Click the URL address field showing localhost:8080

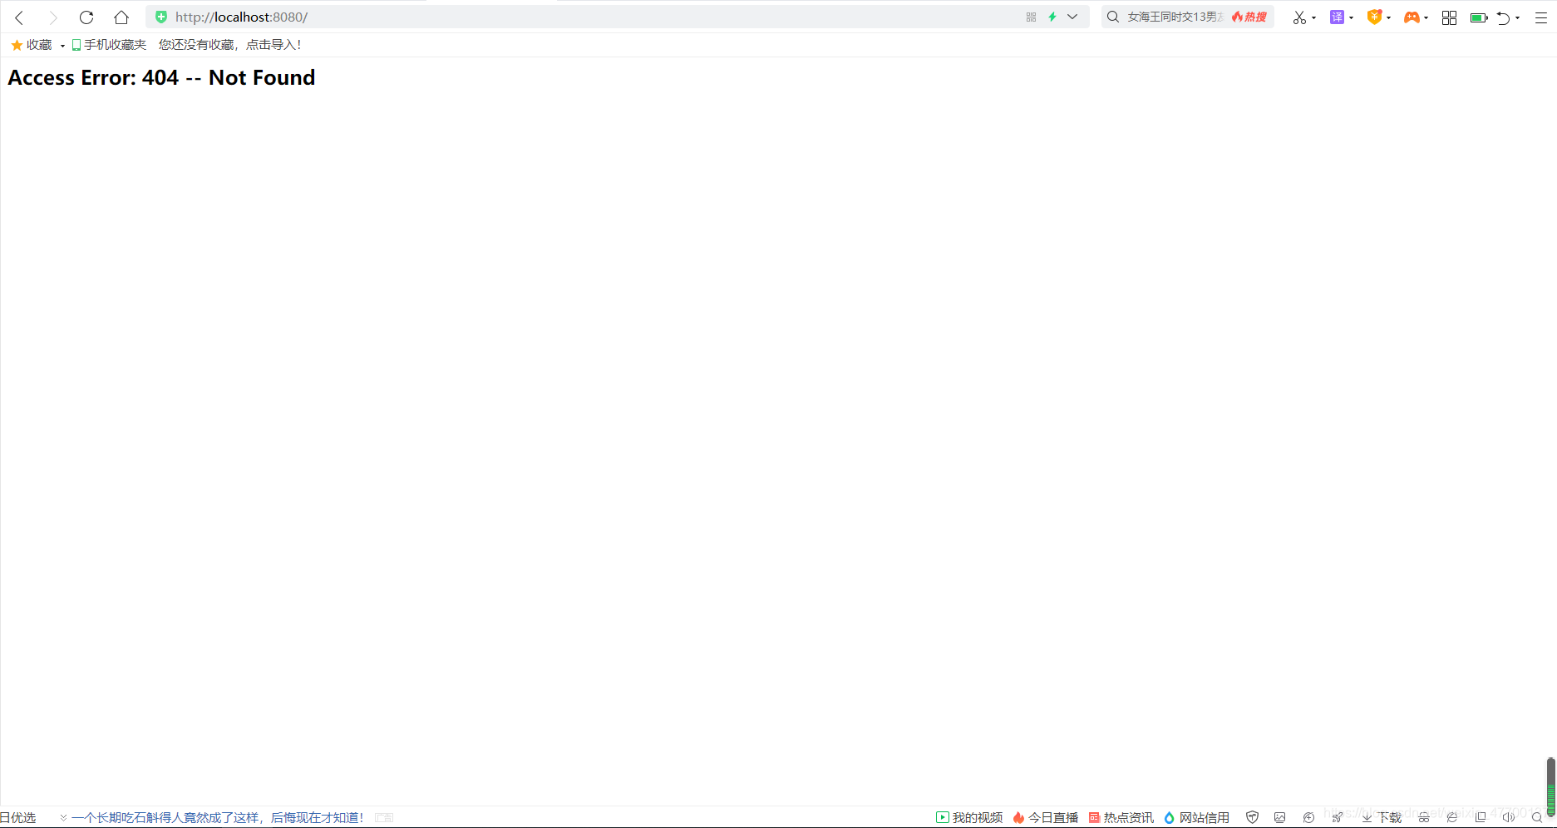[x=582, y=17]
